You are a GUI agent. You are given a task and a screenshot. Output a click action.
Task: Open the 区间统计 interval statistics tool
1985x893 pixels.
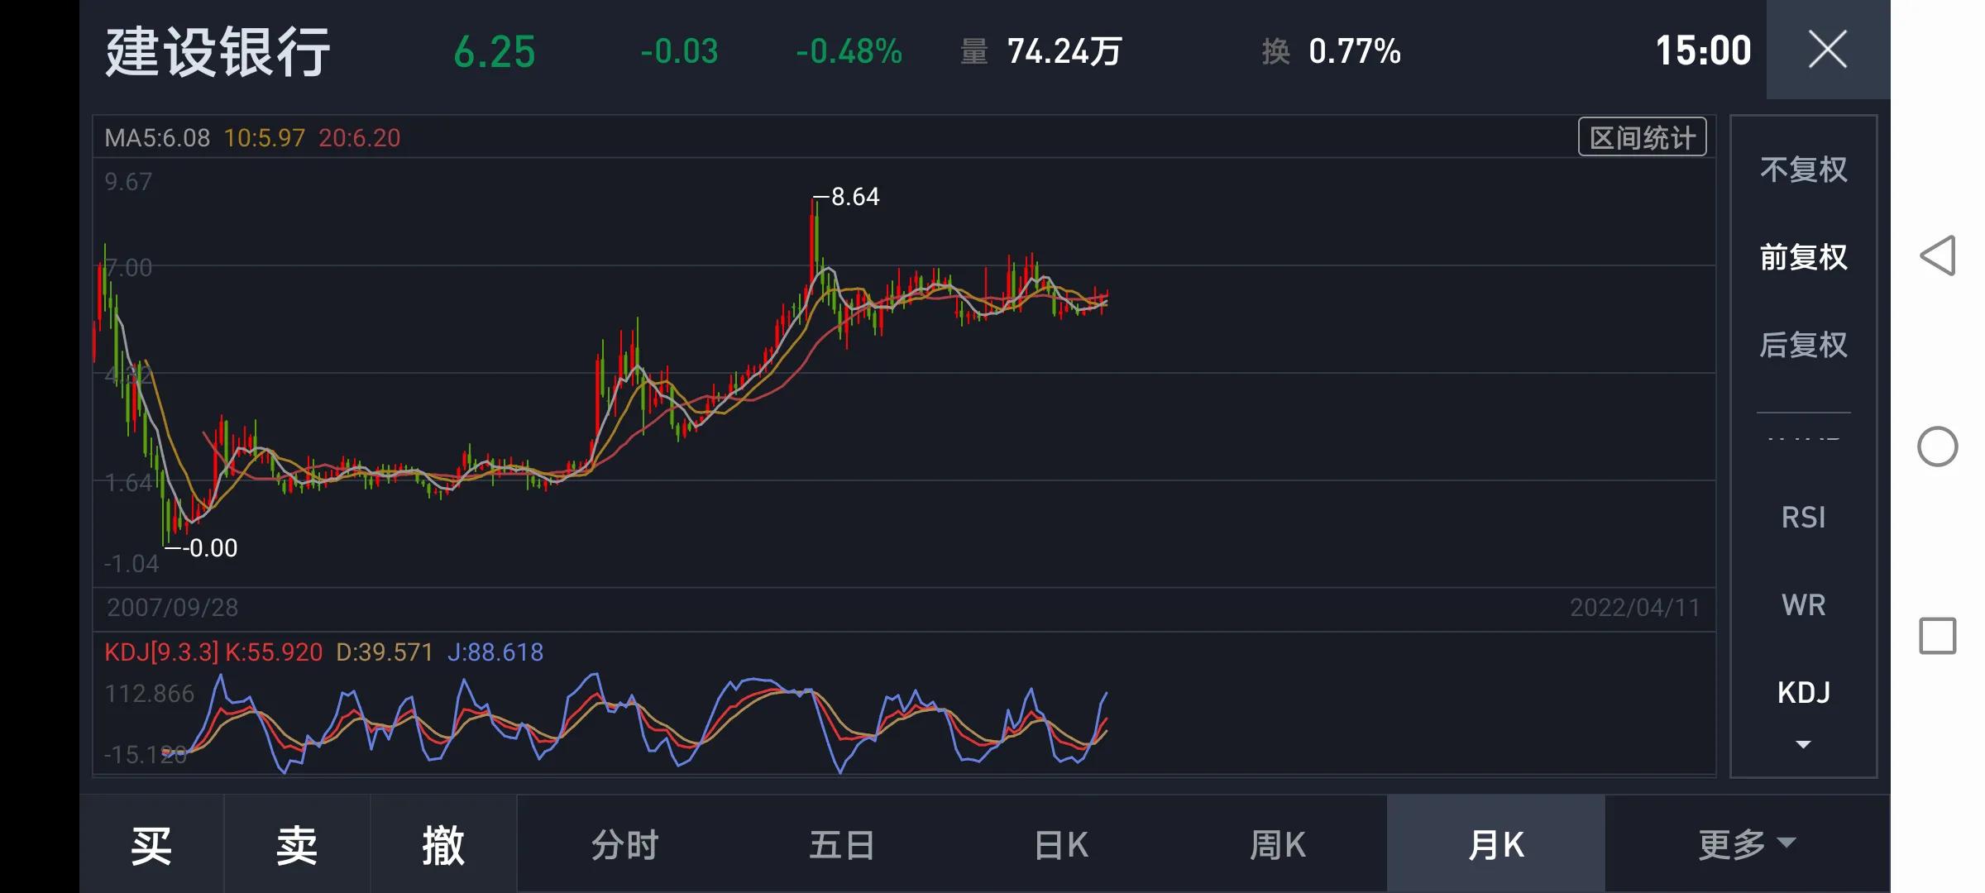click(x=1641, y=136)
